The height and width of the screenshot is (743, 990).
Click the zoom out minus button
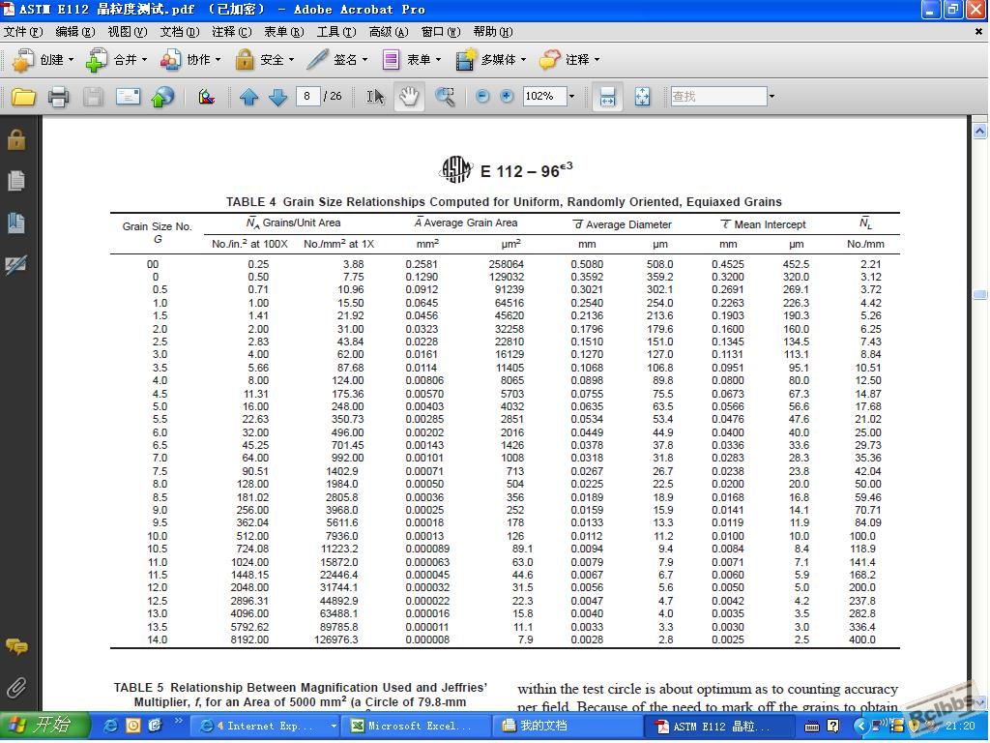[x=482, y=96]
